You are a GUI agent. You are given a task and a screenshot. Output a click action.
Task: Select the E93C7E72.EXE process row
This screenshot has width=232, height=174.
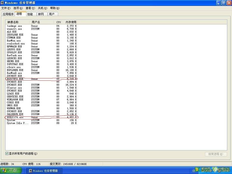(42, 79)
